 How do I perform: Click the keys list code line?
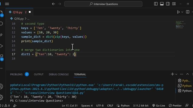(x=51, y=28)
